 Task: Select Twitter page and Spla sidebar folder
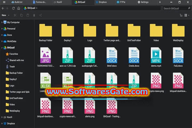[x=18, y=92]
